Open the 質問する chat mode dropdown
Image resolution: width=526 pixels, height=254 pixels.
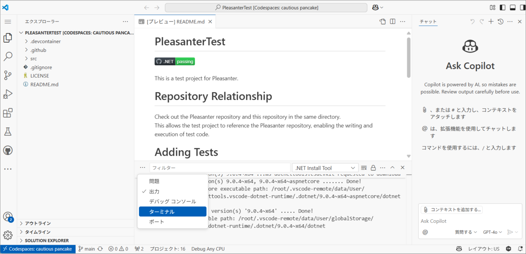coord(466,232)
